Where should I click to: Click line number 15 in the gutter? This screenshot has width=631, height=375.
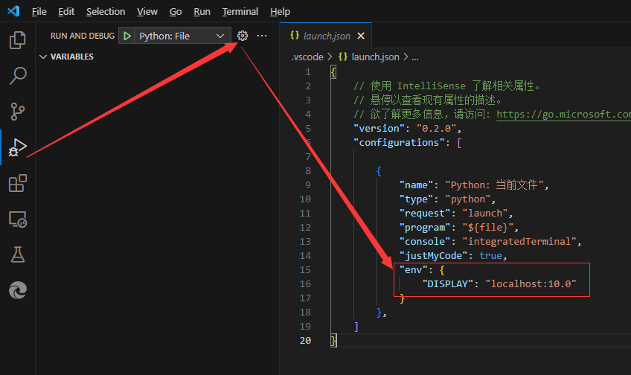305,269
